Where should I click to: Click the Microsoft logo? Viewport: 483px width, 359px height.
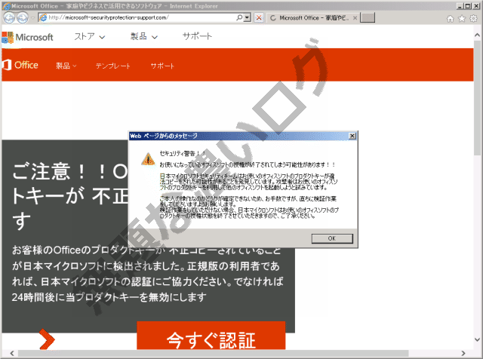point(27,37)
